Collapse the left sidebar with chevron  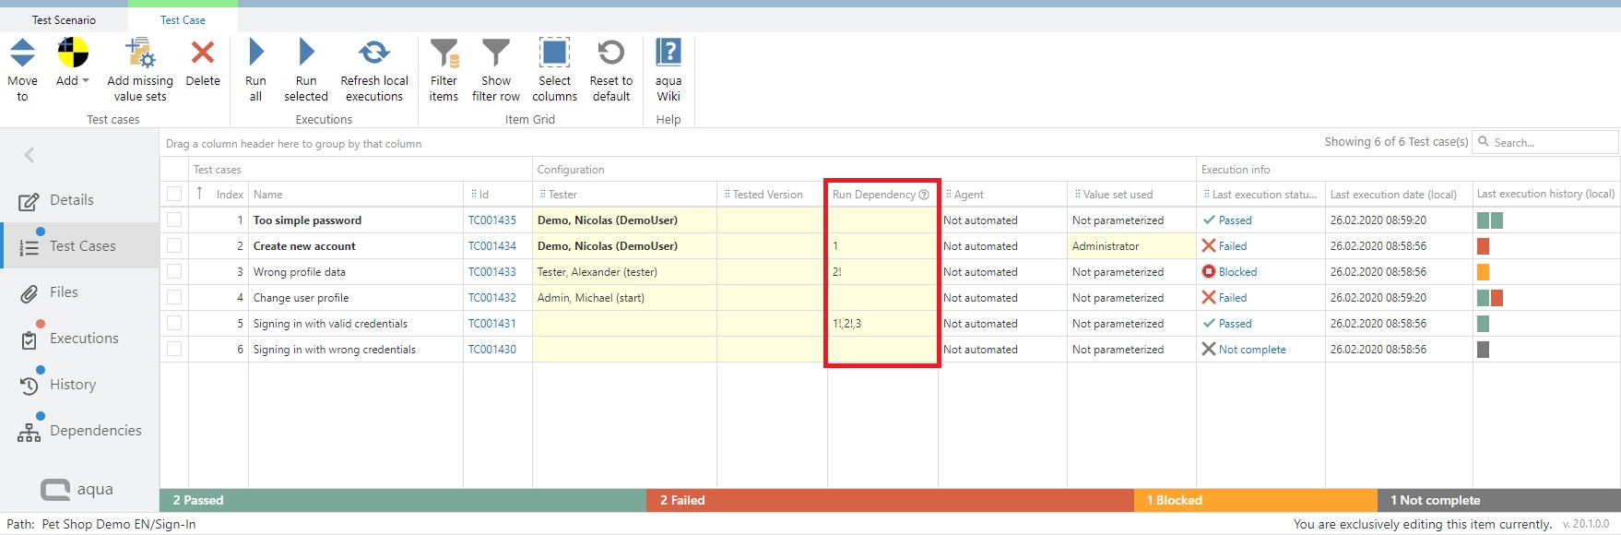tap(30, 155)
